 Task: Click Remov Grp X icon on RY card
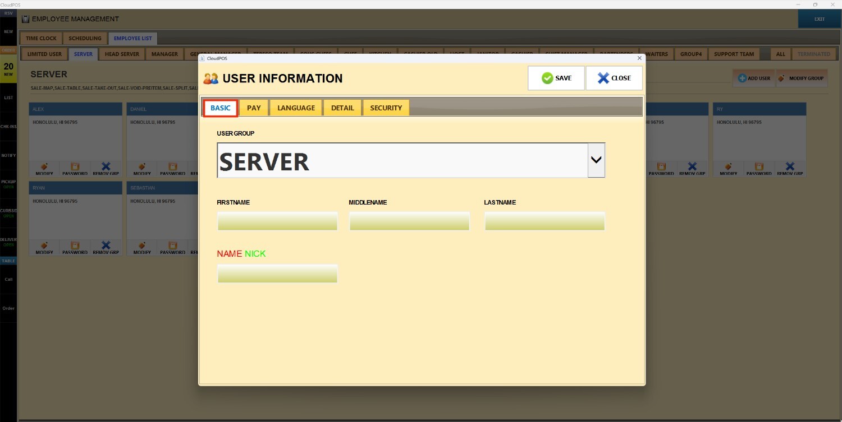790,166
